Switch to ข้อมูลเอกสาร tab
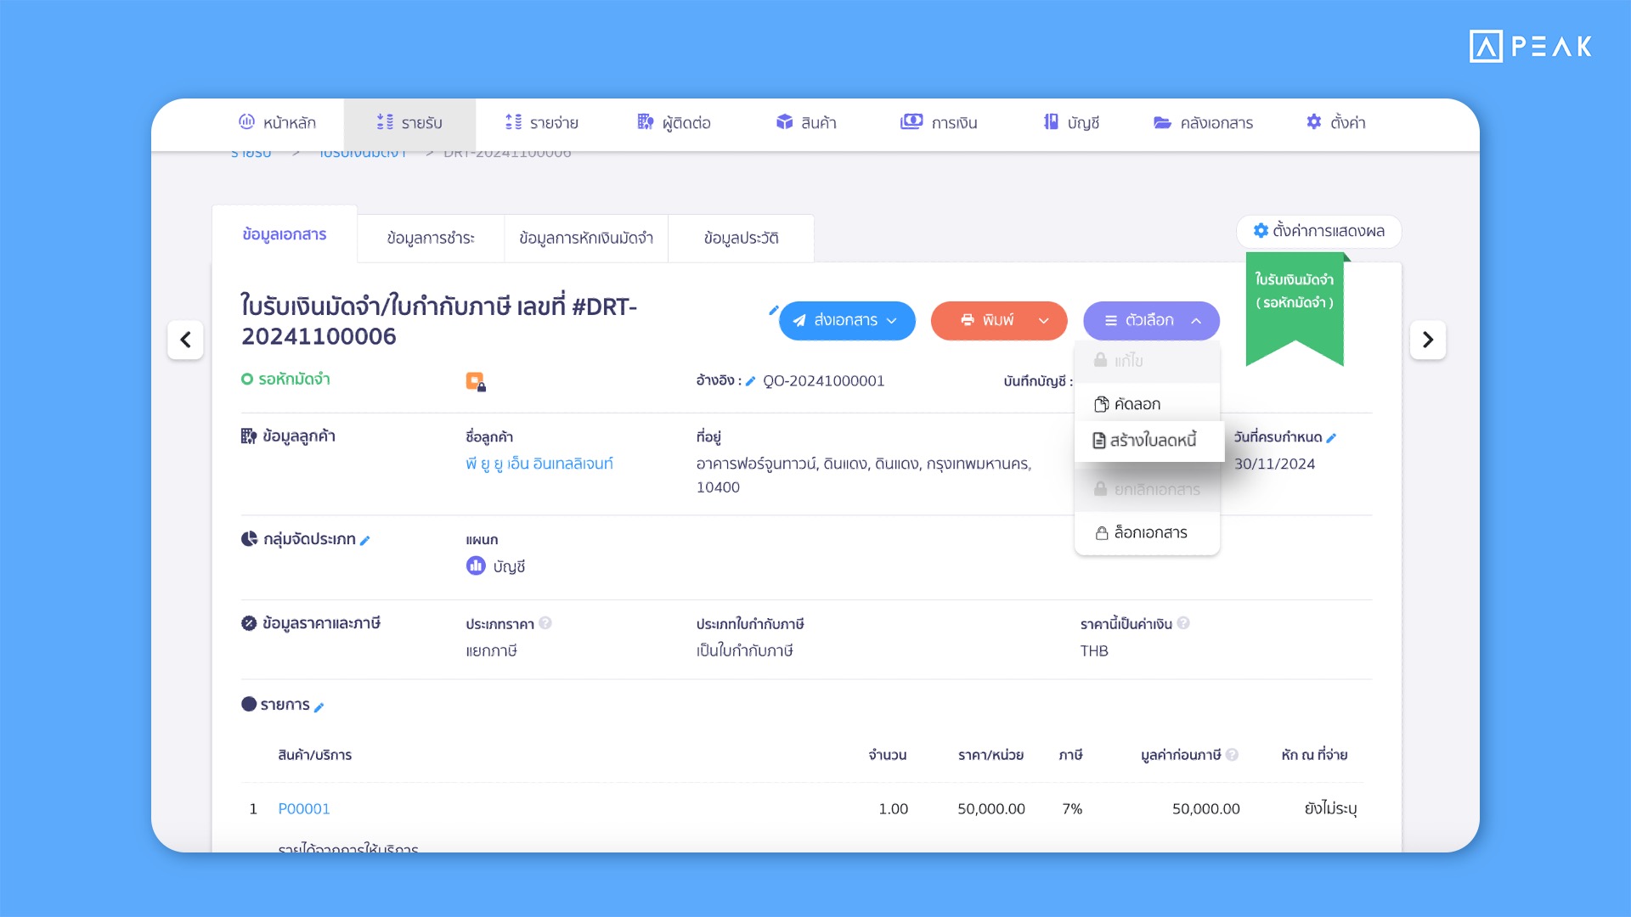Screen dimensions: 1631x917 click(x=285, y=234)
